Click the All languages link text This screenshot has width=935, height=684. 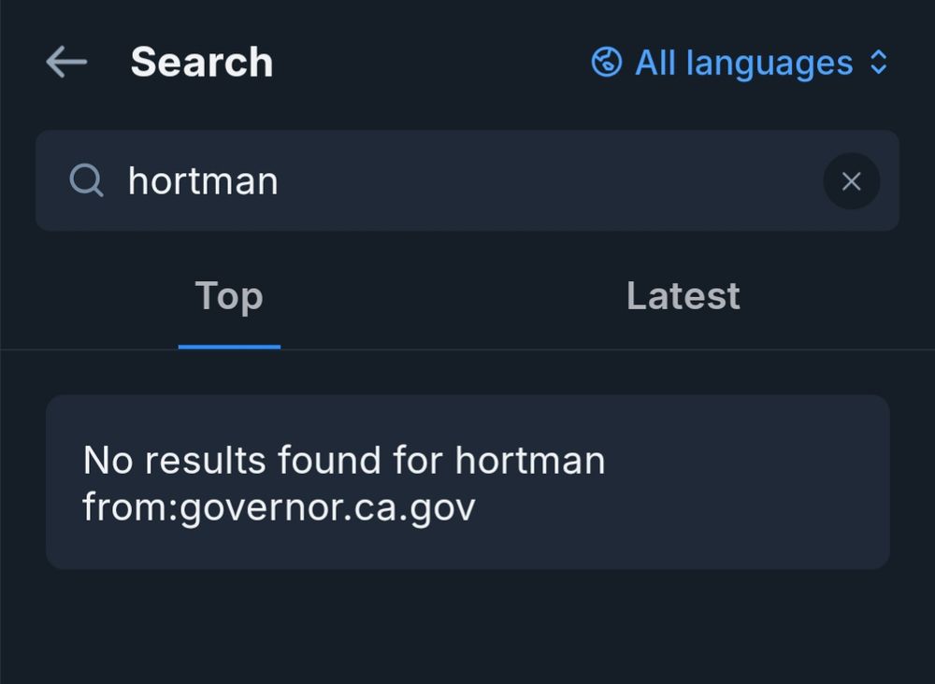pyautogui.click(x=743, y=62)
